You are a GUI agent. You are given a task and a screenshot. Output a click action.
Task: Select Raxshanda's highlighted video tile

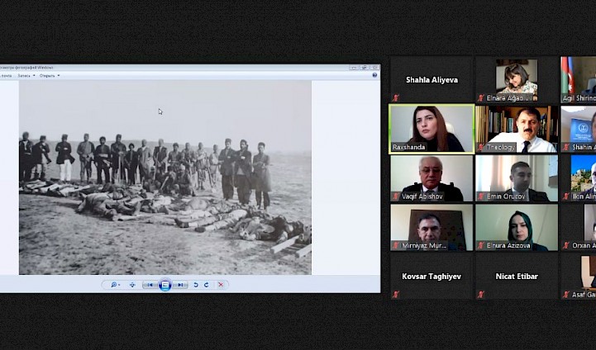click(432, 129)
